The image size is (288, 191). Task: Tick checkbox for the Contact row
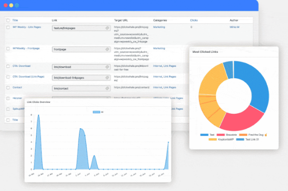point(8,88)
